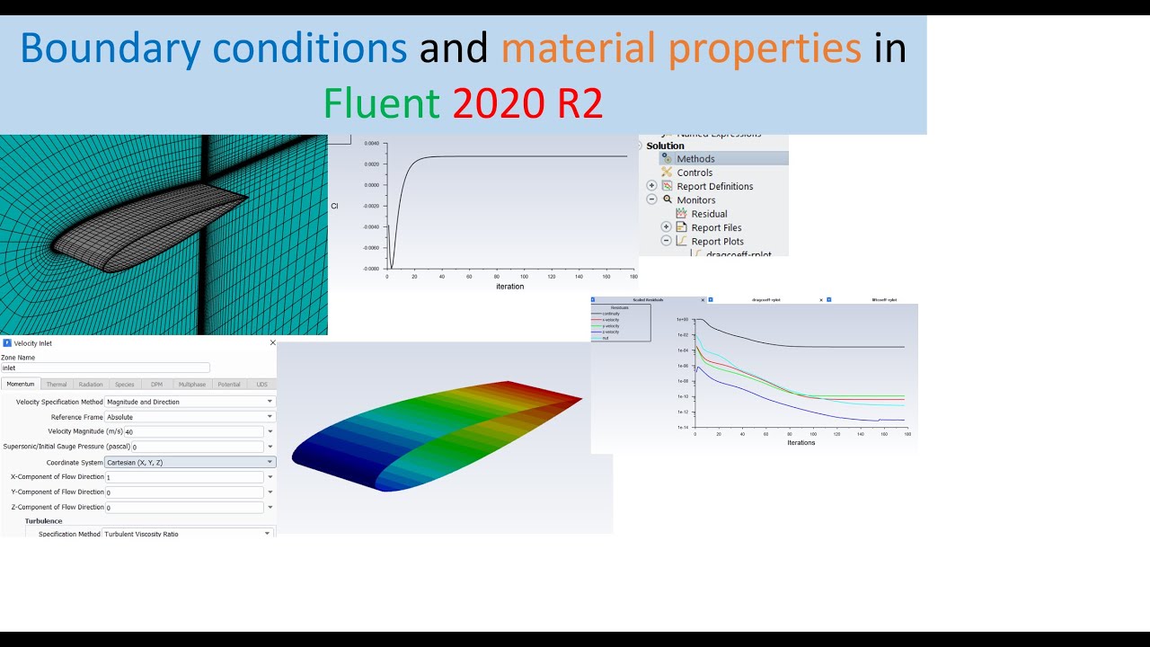1150x647 pixels.
Task: Click the Report Plots curve icon
Action: 681,241
